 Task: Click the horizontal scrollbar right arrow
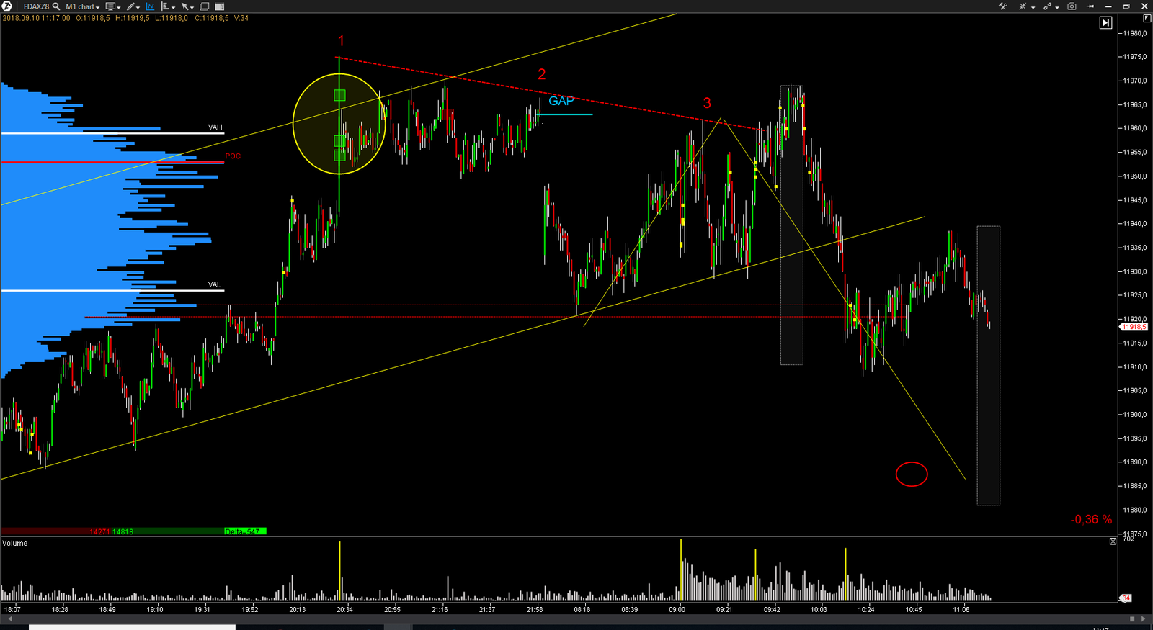click(x=1143, y=619)
